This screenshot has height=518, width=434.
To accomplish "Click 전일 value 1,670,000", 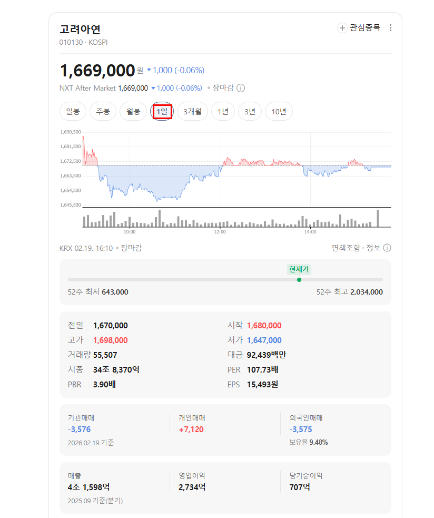I will [x=110, y=326].
